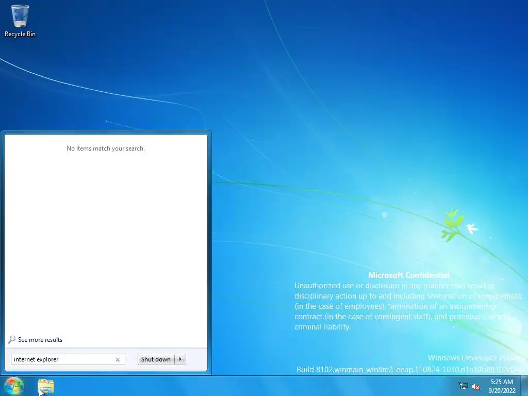Click the Shut down button
Image resolution: width=528 pixels, height=396 pixels.
[156, 359]
